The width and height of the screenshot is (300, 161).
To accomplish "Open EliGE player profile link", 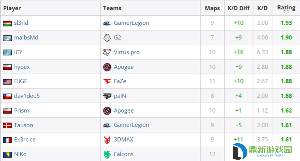I will click(21, 81).
